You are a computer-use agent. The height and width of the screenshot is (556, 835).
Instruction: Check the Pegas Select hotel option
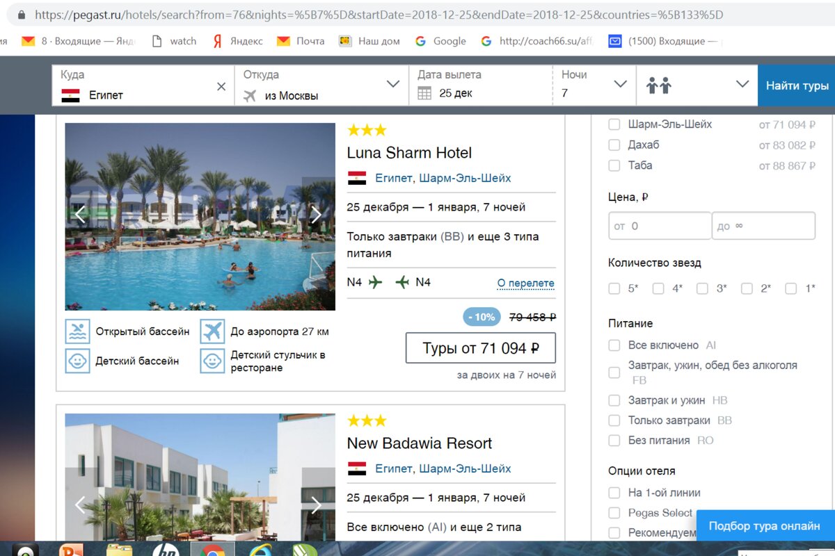[x=614, y=513]
